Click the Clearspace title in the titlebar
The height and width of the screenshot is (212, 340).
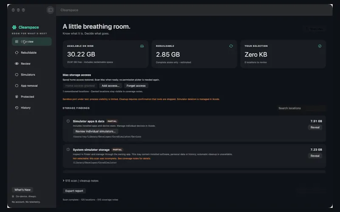69,10
